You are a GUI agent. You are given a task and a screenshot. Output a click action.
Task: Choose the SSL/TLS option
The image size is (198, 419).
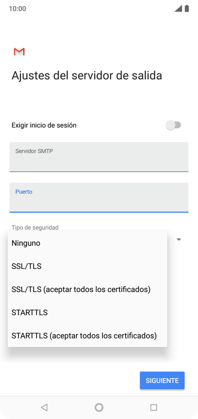tap(87, 266)
